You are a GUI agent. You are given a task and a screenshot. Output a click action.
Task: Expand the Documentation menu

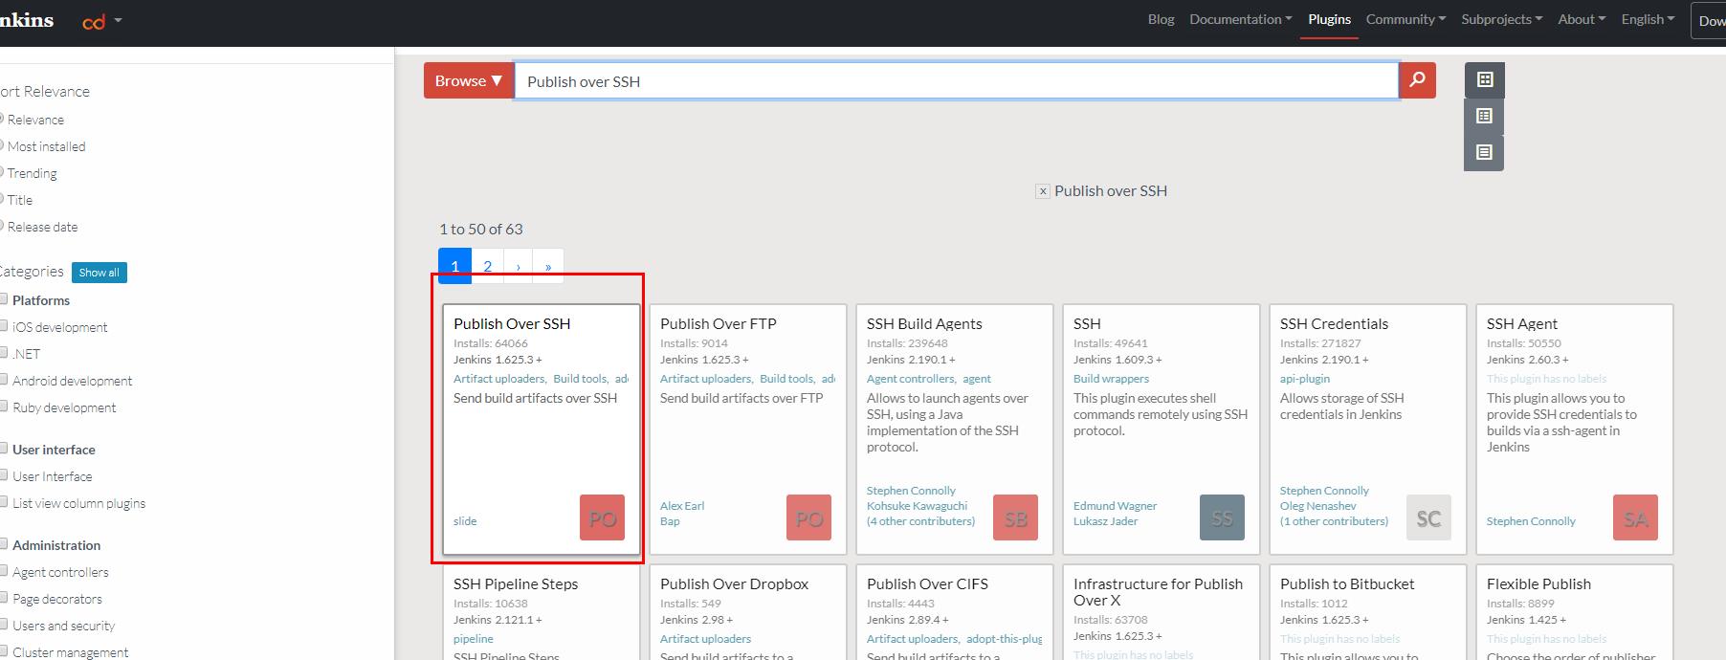1240,19
